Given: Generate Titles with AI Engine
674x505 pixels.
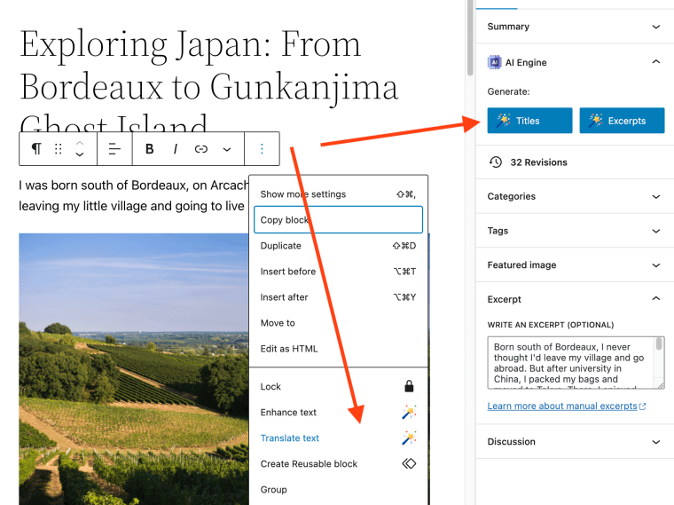Looking at the screenshot, I should pyautogui.click(x=529, y=121).
